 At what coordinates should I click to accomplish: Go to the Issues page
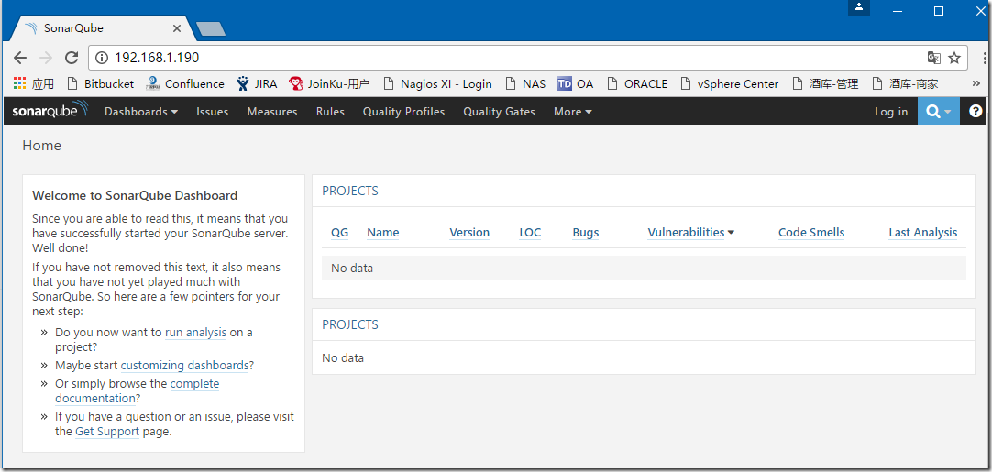(x=212, y=112)
